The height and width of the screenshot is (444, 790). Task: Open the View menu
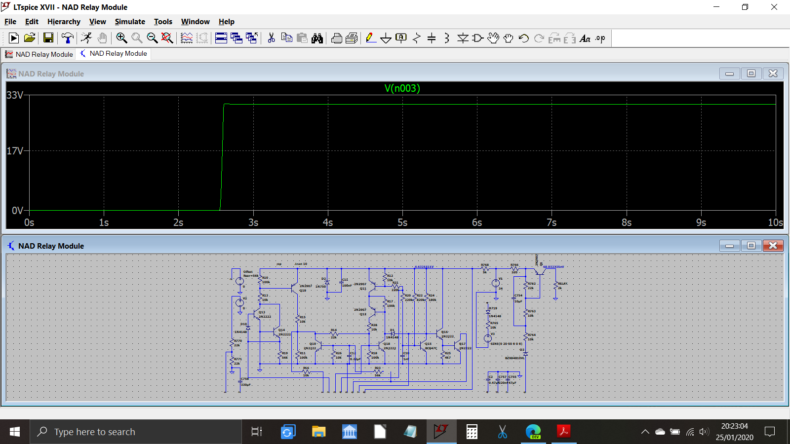(98, 22)
